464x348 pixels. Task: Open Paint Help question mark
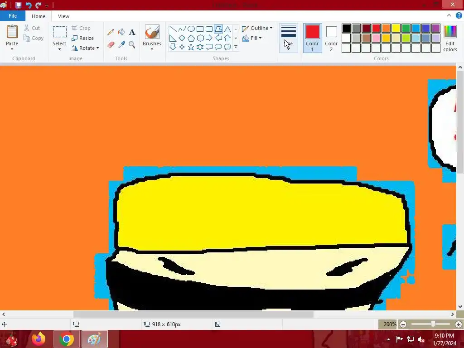click(459, 16)
